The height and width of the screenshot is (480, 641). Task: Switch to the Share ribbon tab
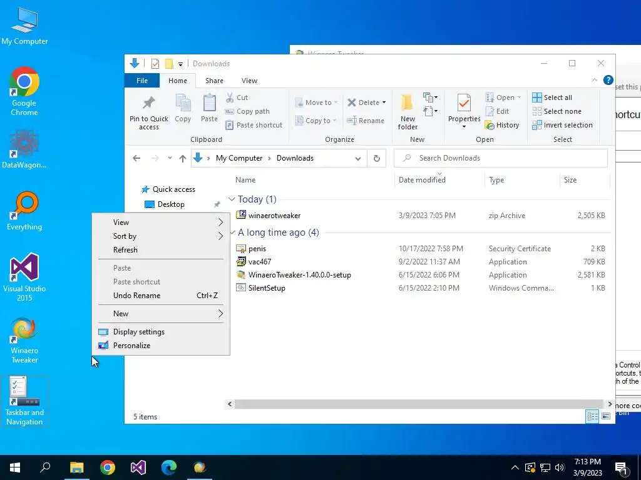[x=214, y=81]
